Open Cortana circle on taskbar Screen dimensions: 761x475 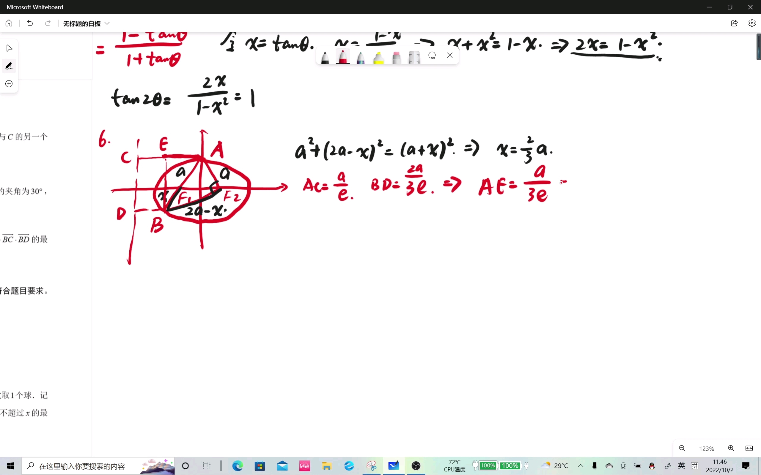(x=185, y=466)
